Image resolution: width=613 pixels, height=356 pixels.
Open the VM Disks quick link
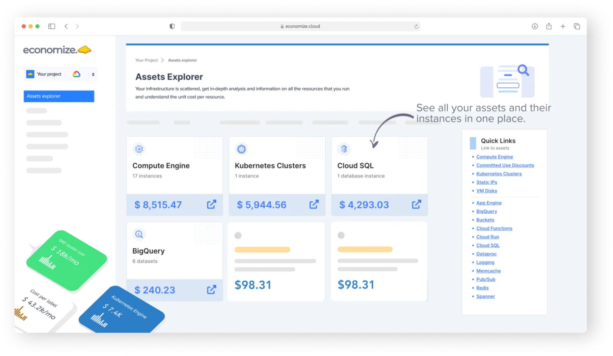tap(486, 191)
